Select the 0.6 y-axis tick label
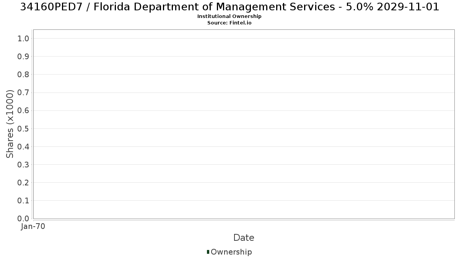459x258 pixels. (x=23, y=110)
